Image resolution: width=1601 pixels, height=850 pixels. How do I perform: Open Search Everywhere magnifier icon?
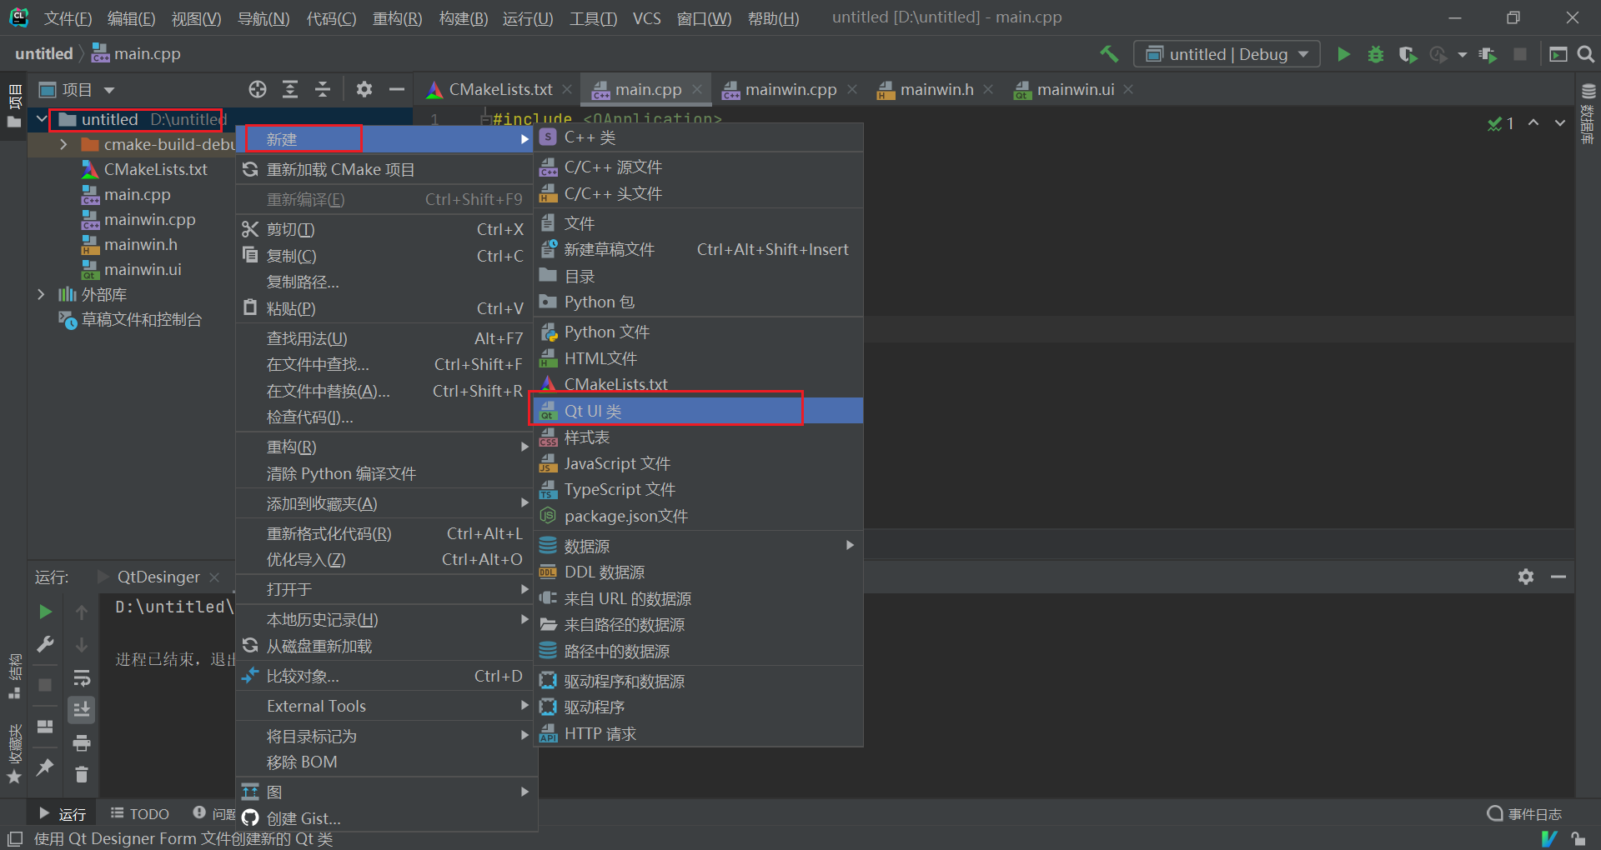click(x=1587, y=54)
